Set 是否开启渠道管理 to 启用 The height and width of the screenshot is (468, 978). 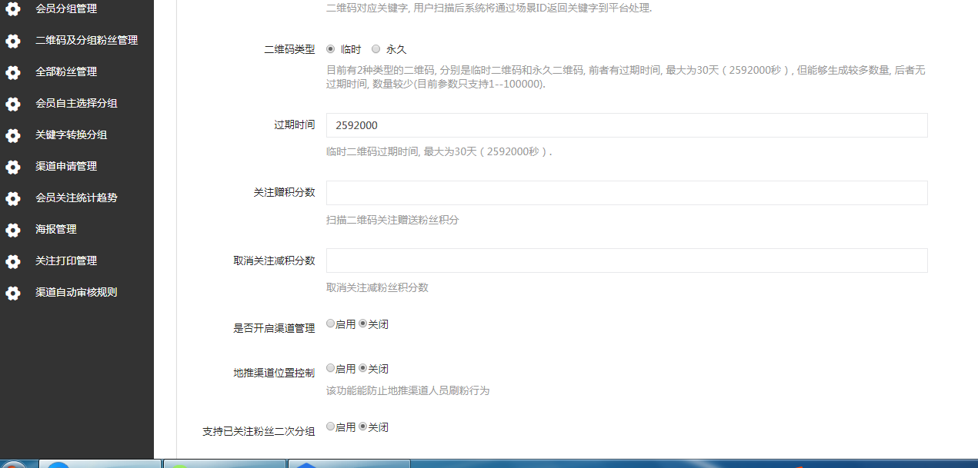[331, 324]
